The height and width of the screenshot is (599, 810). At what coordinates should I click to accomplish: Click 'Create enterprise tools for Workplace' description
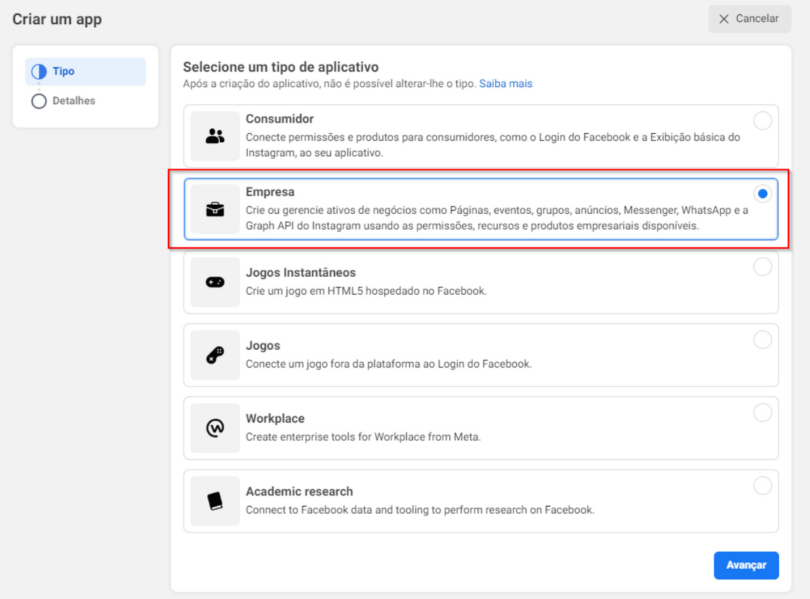(x=363, y=436)
